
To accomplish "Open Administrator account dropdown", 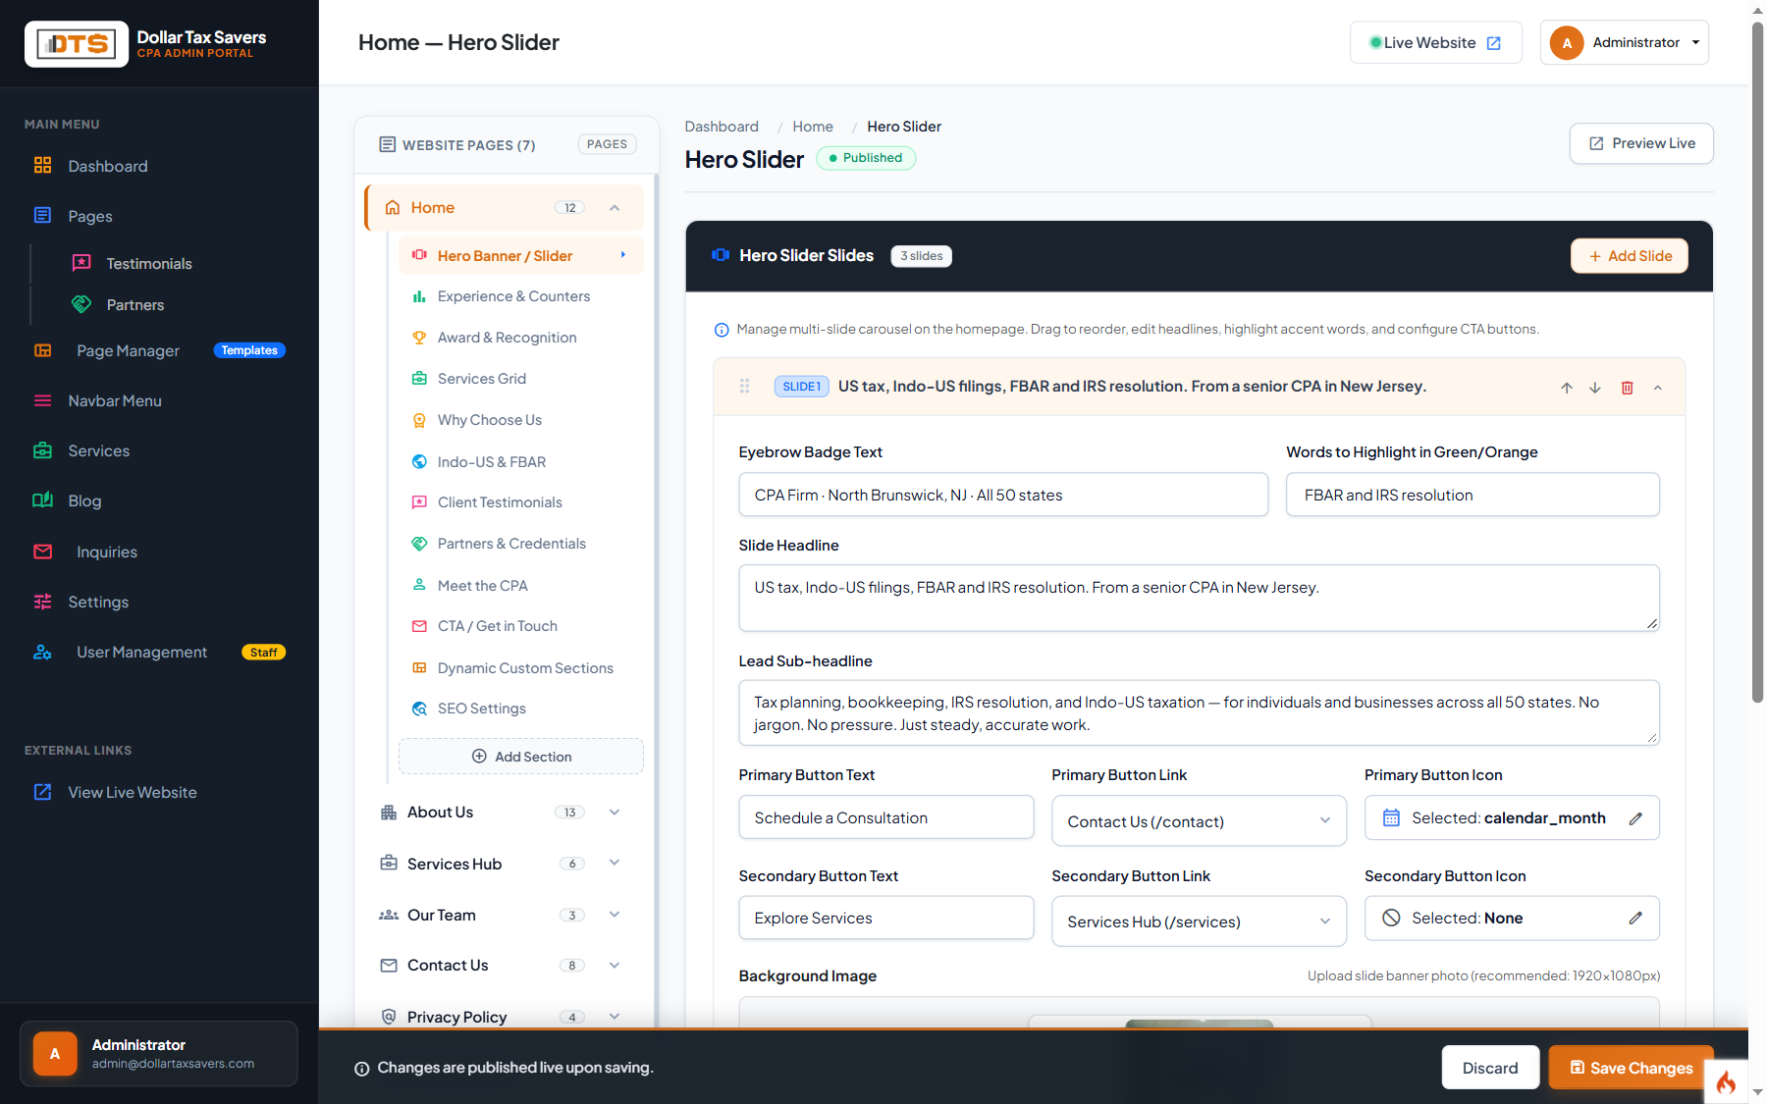I will (x=1624, y=42).
